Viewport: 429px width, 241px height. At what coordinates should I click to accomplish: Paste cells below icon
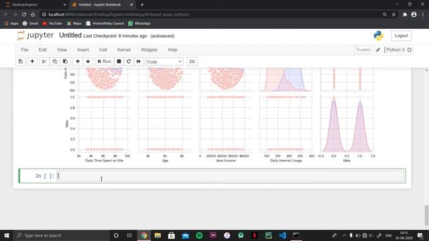(x=66, y=62)
